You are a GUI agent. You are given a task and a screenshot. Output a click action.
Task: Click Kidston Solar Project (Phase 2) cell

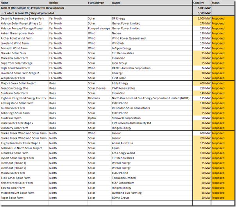pyautogui.click(x=24, y=23)
